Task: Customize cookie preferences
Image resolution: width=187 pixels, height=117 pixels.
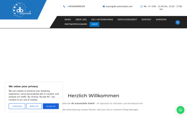Action: [x=17, y=106]
